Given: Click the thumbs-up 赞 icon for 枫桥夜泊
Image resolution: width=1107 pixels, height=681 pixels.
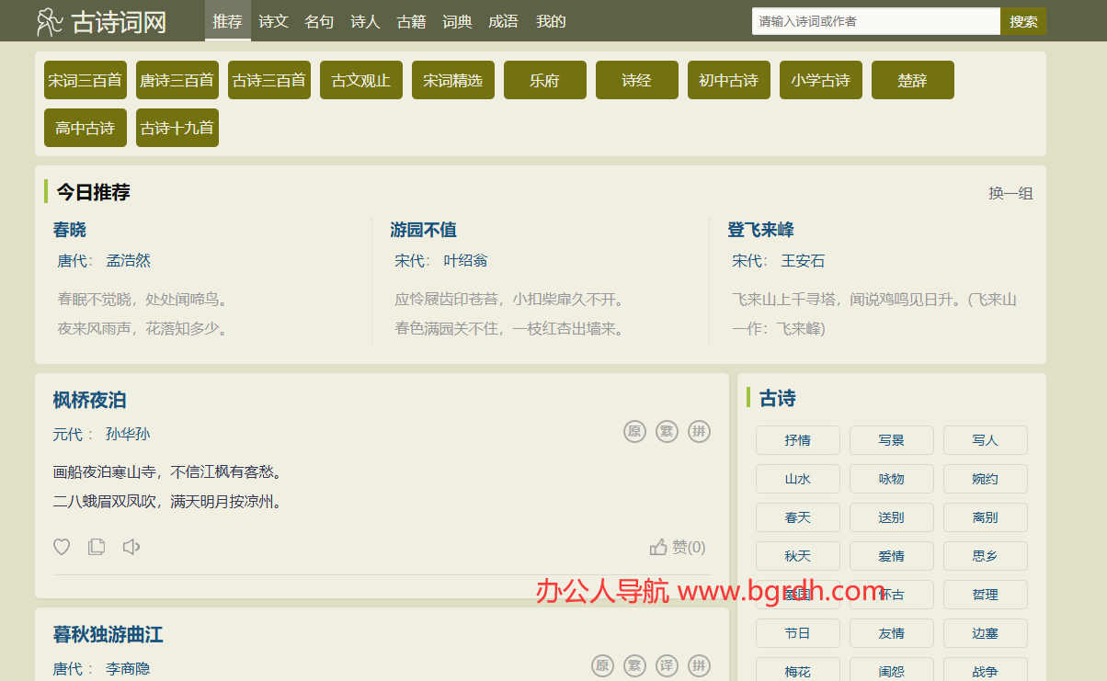Looking at the screenshot, I should pyautogui.click(x=658, y=548).
